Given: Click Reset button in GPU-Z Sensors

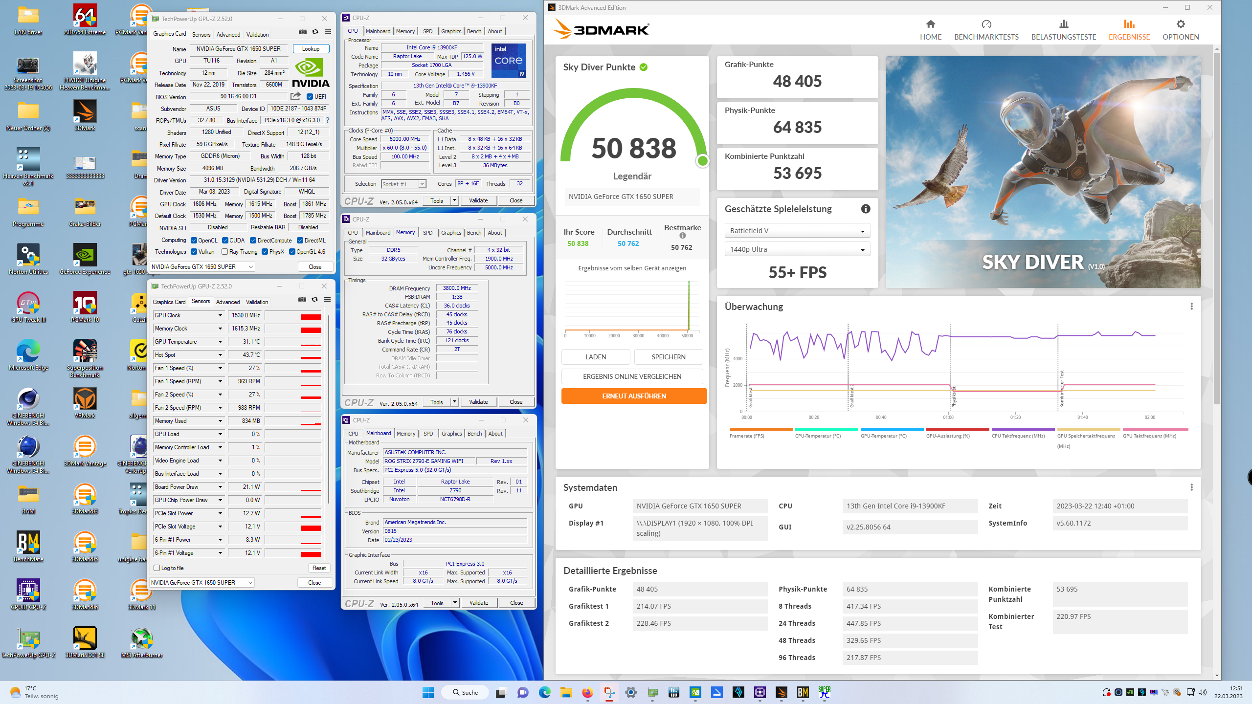Looking at the screenshot, I should pos(319,568).
